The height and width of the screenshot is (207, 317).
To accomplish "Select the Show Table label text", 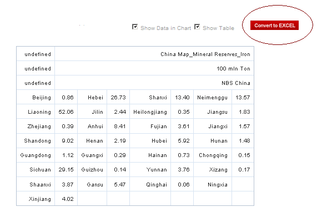I will tap(218, 28).
